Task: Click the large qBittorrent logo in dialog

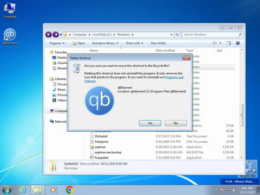Action: pos(100,101)
